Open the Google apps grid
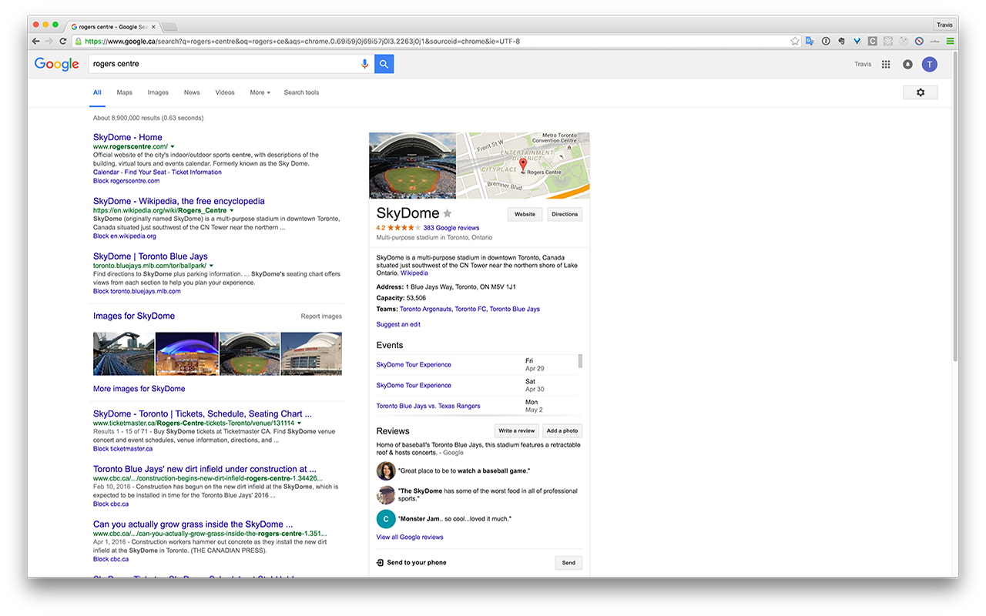This screenshot has width=986, height=616. pyautogui.click(x=886, y=65)
